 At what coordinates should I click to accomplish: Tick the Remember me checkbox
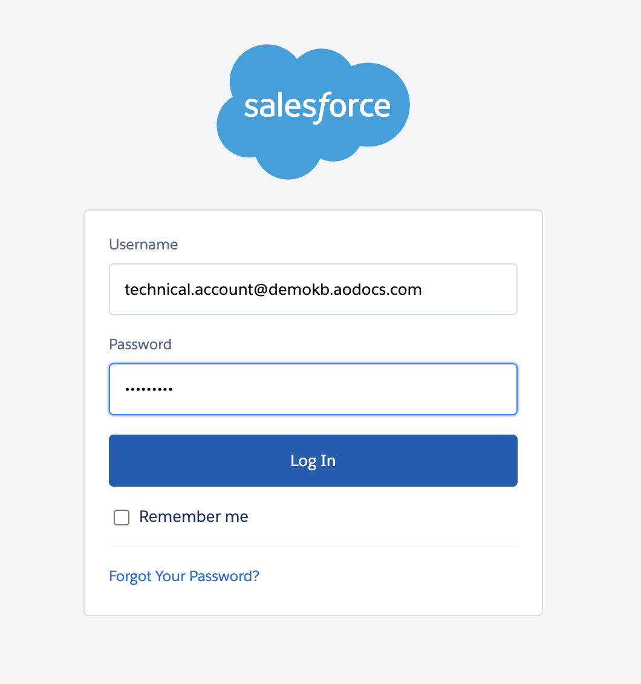(x=122, y=518)
